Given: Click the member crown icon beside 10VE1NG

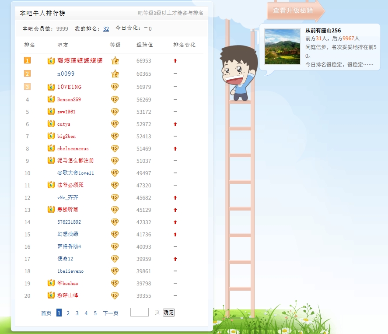Looking at the screenshot, I should point(51,87).
